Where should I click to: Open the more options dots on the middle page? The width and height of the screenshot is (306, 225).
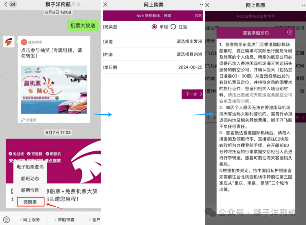pyautogui.click(x=202, y=5)
